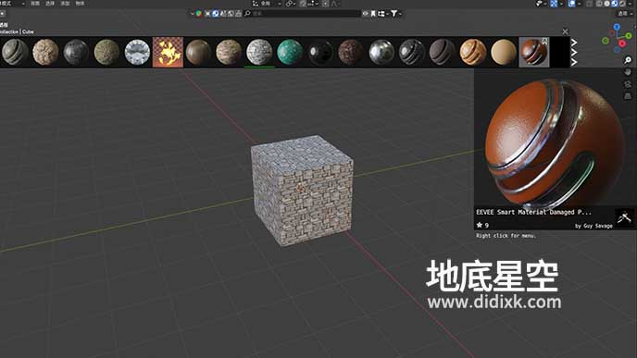Open the gizmos options dropdown arrow
The width and height of the screenshot is (637, 358).
(562, 4)
